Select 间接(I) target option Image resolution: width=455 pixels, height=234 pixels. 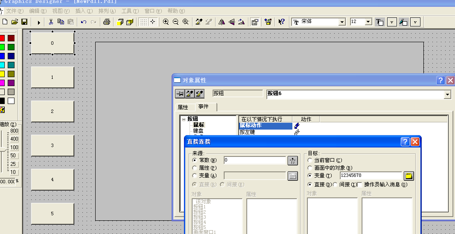(x=335, y=184)
